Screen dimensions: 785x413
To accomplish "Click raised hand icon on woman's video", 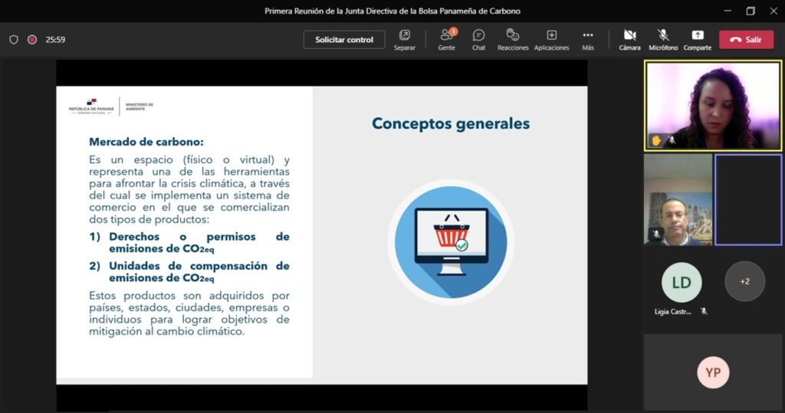I will (655, 141).
